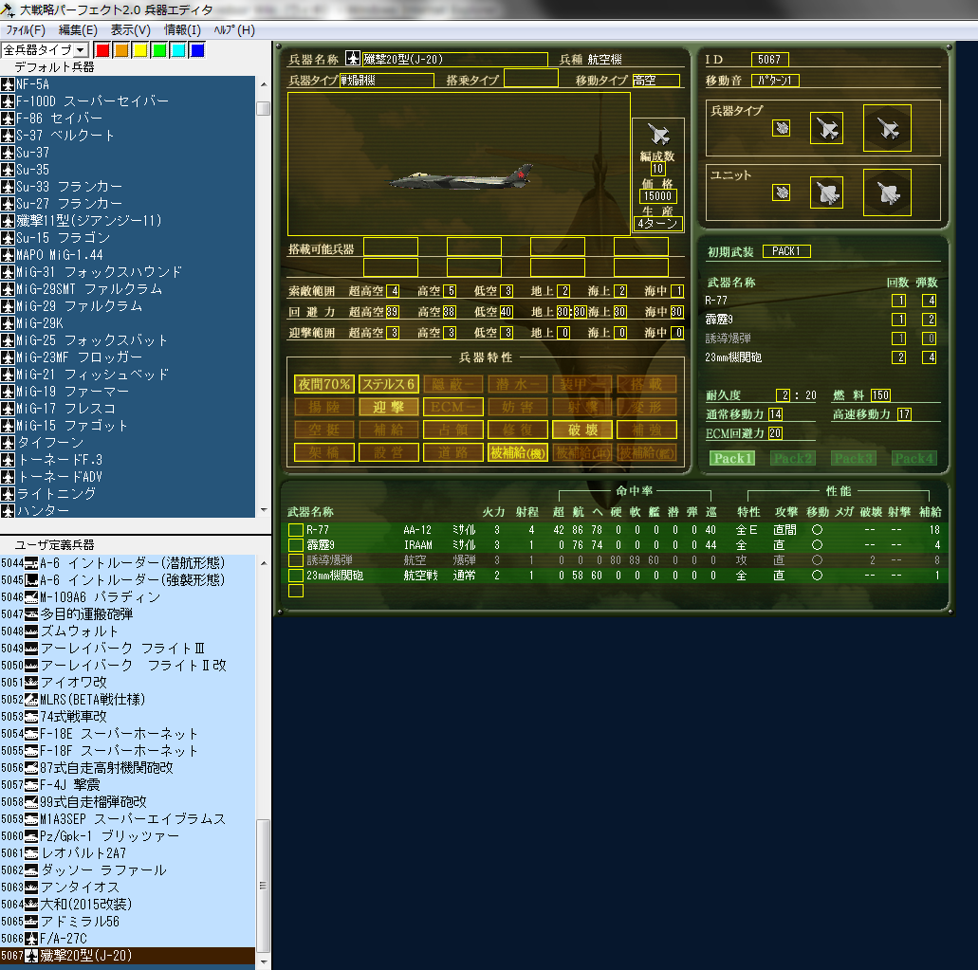Toggle the ステルス6 trait button
Viewport: 978px width, 970px height.
pos(388,384)
